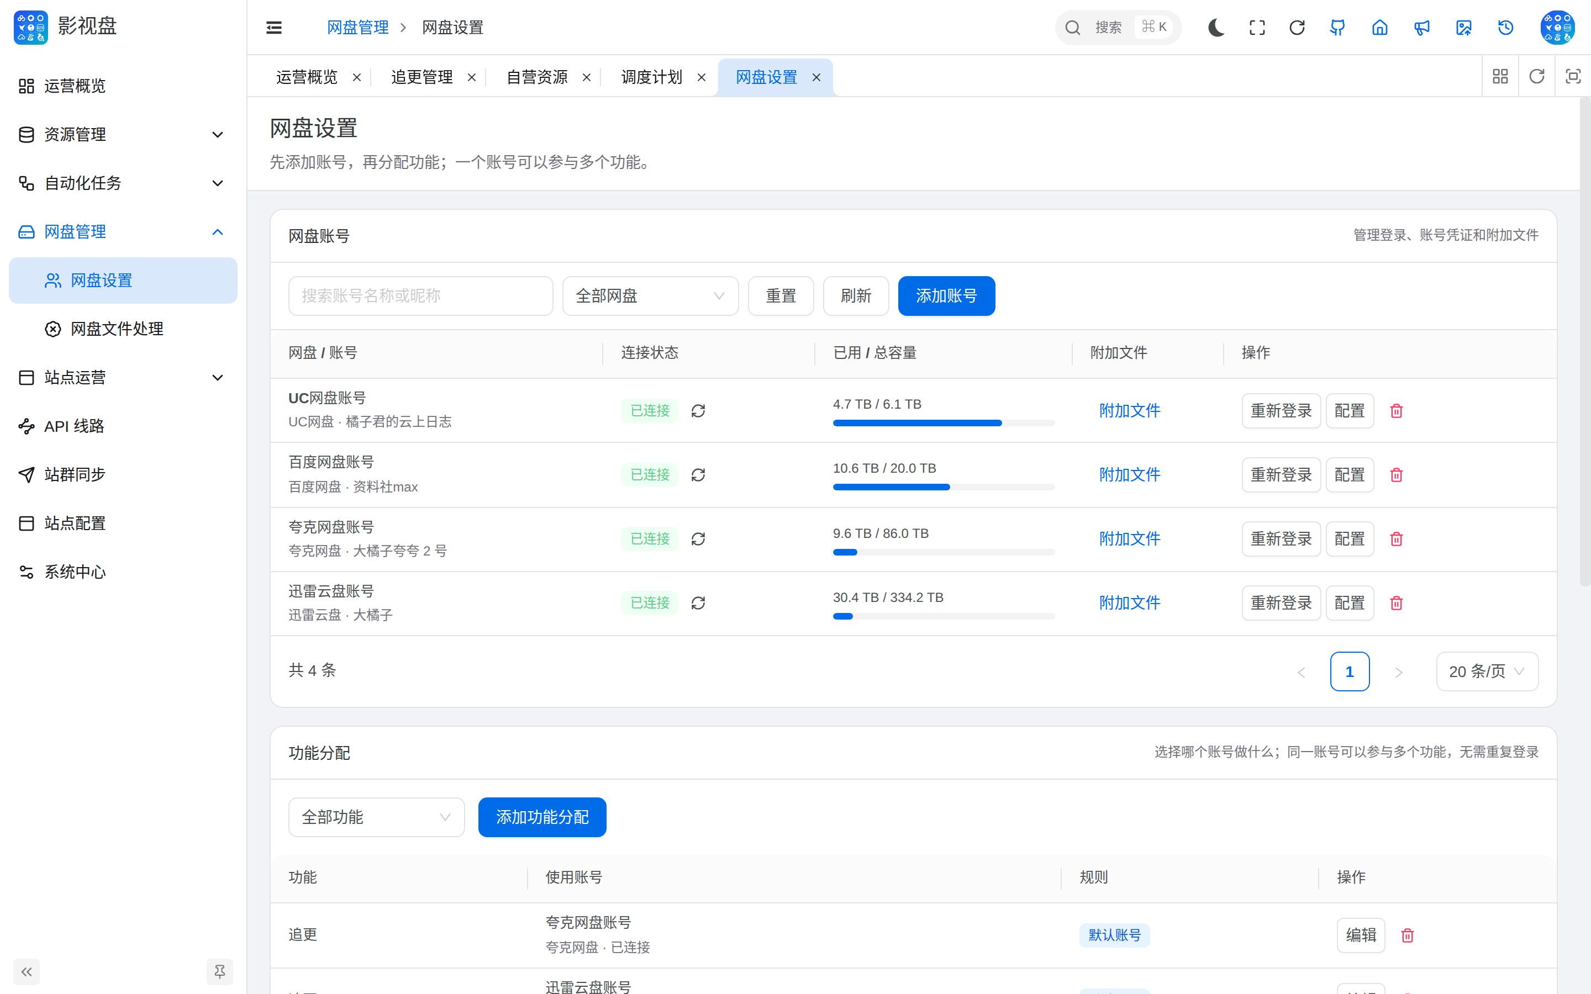Image resolution: width=1591 pixels, height=994 pixels.
Task: Close the 调度计划 tab
Action: [x=702, y=77]
